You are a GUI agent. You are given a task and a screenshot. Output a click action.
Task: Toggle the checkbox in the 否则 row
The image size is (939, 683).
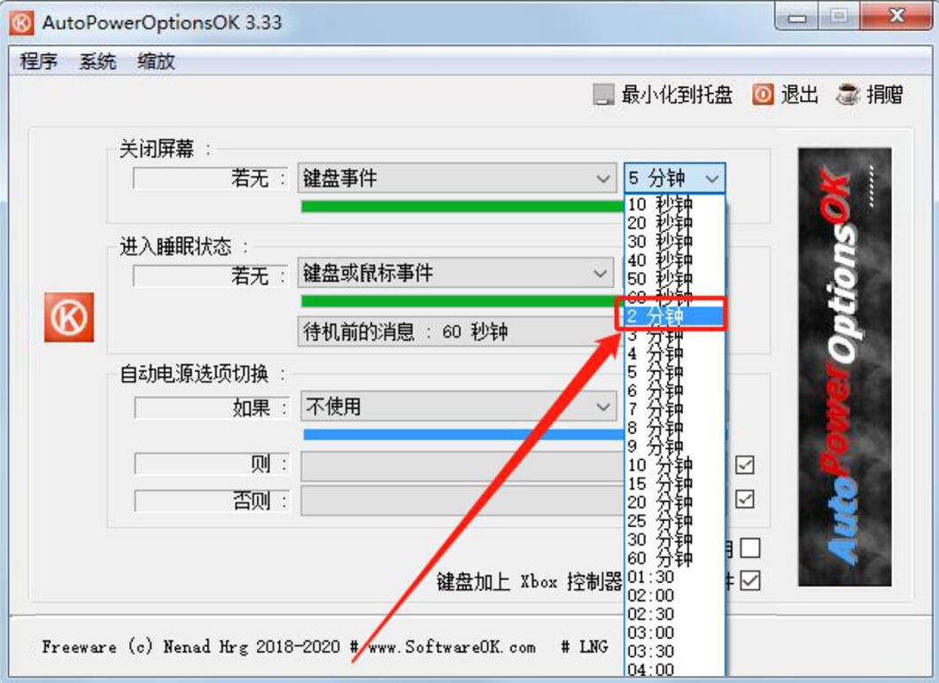pos(744,500)
